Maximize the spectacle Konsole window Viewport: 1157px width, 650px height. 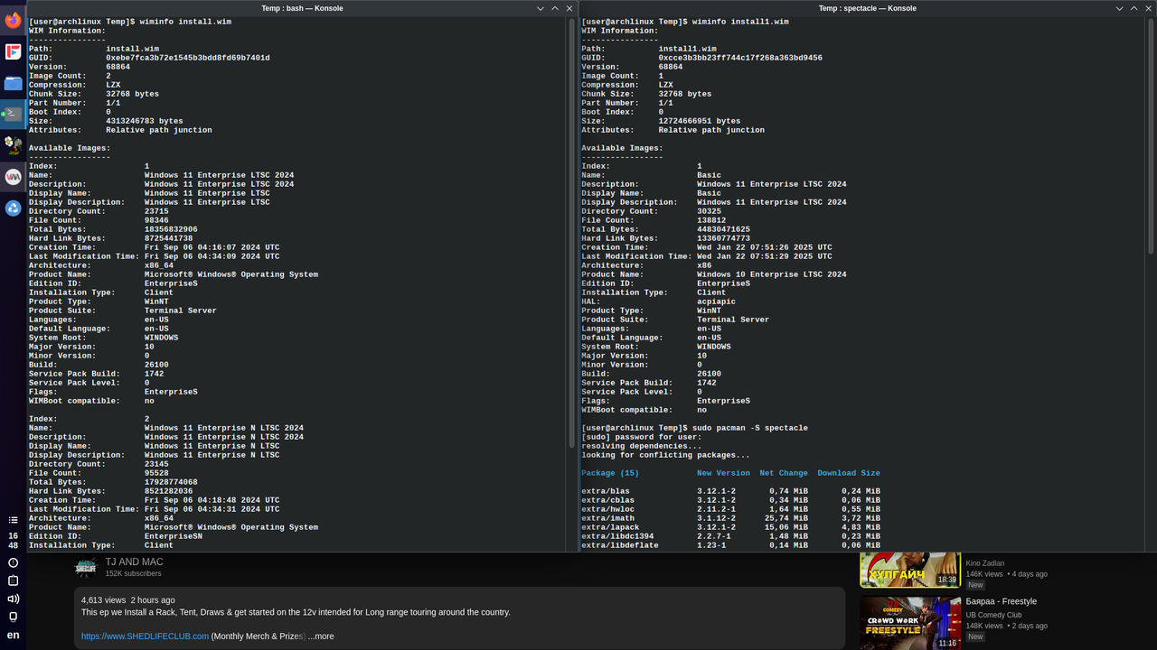pyautogui.click(x=1134, y=8)
